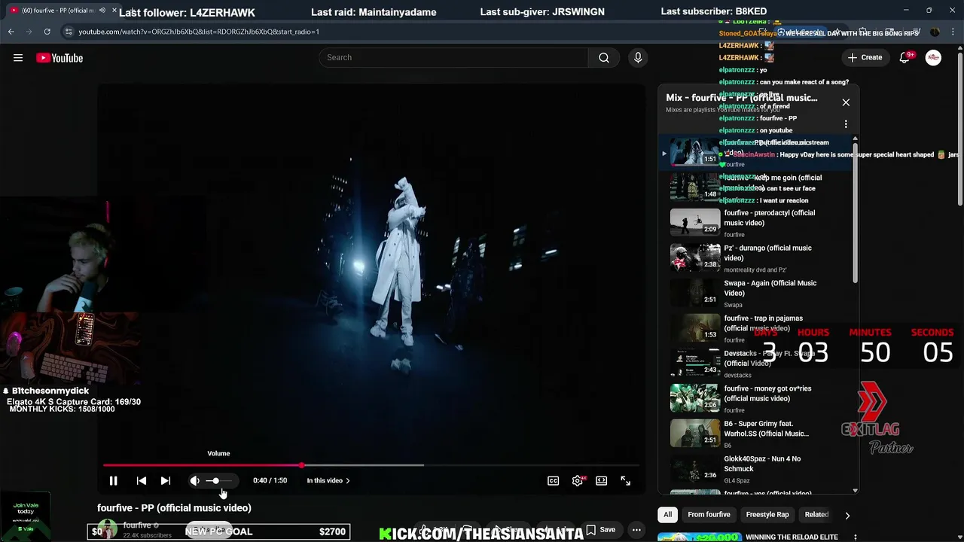
Task: Open the Create menu button
Action: (865, 58)
